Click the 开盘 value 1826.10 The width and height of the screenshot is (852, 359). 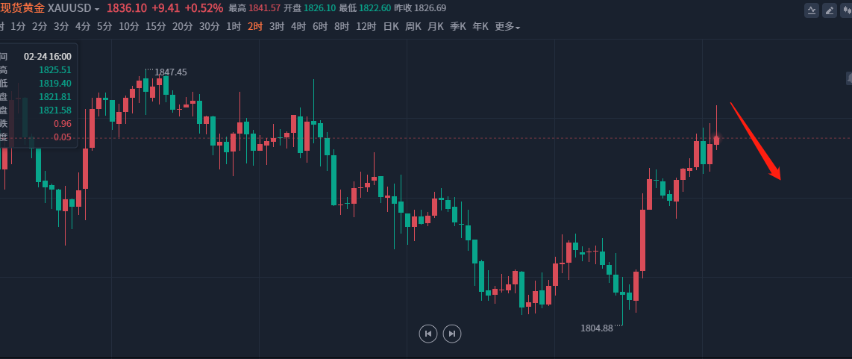[320, 8]
